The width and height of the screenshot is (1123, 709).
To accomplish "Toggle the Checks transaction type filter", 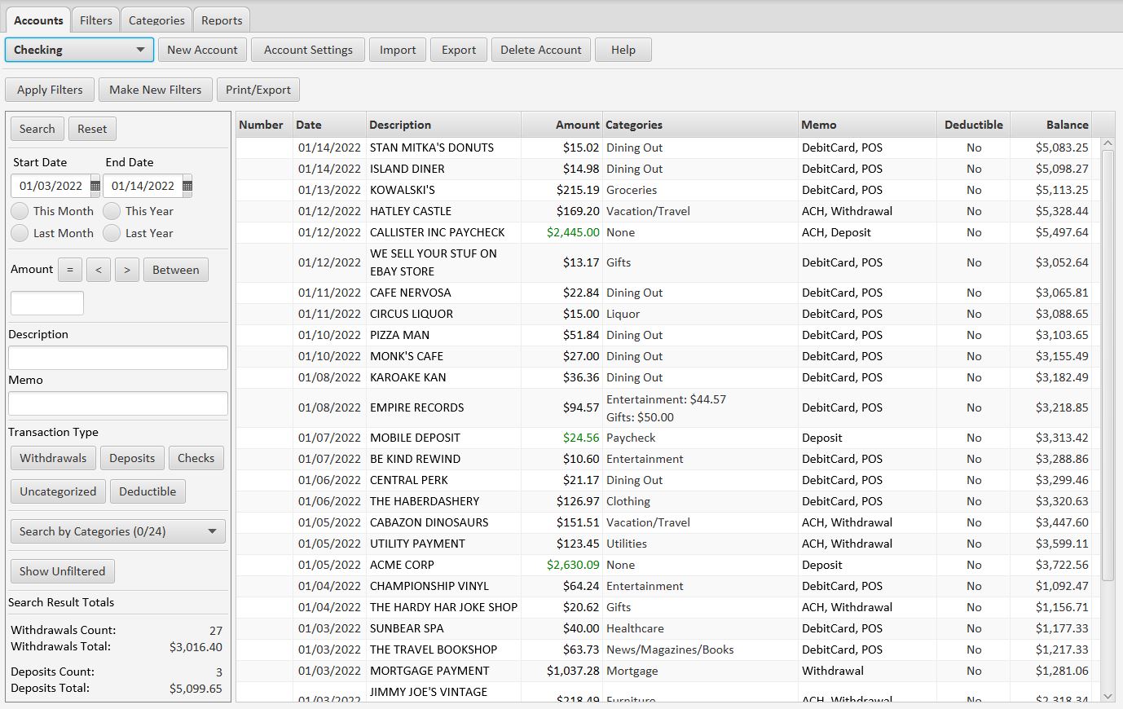I will coord(196,458).
